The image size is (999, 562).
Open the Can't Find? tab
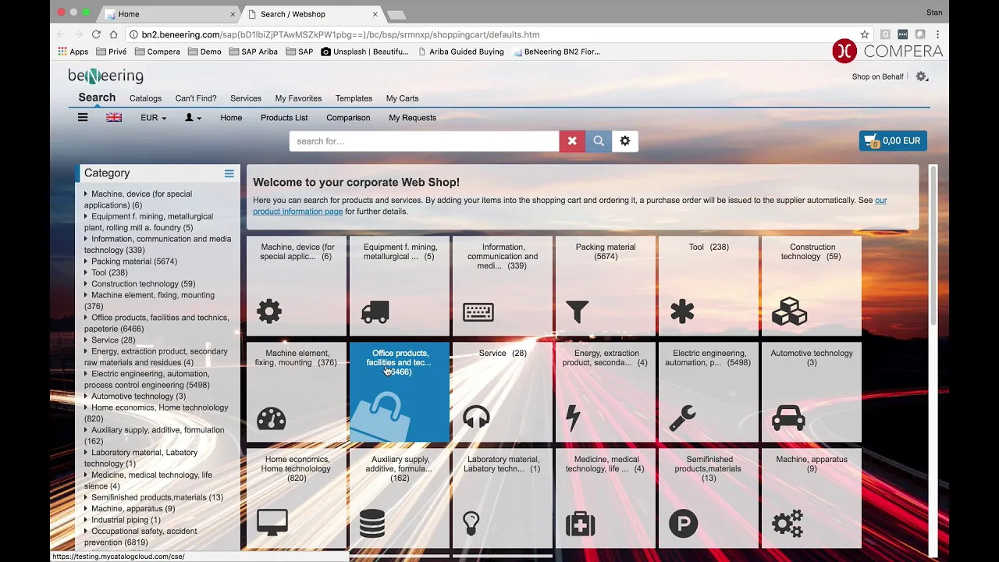point(196,98)
